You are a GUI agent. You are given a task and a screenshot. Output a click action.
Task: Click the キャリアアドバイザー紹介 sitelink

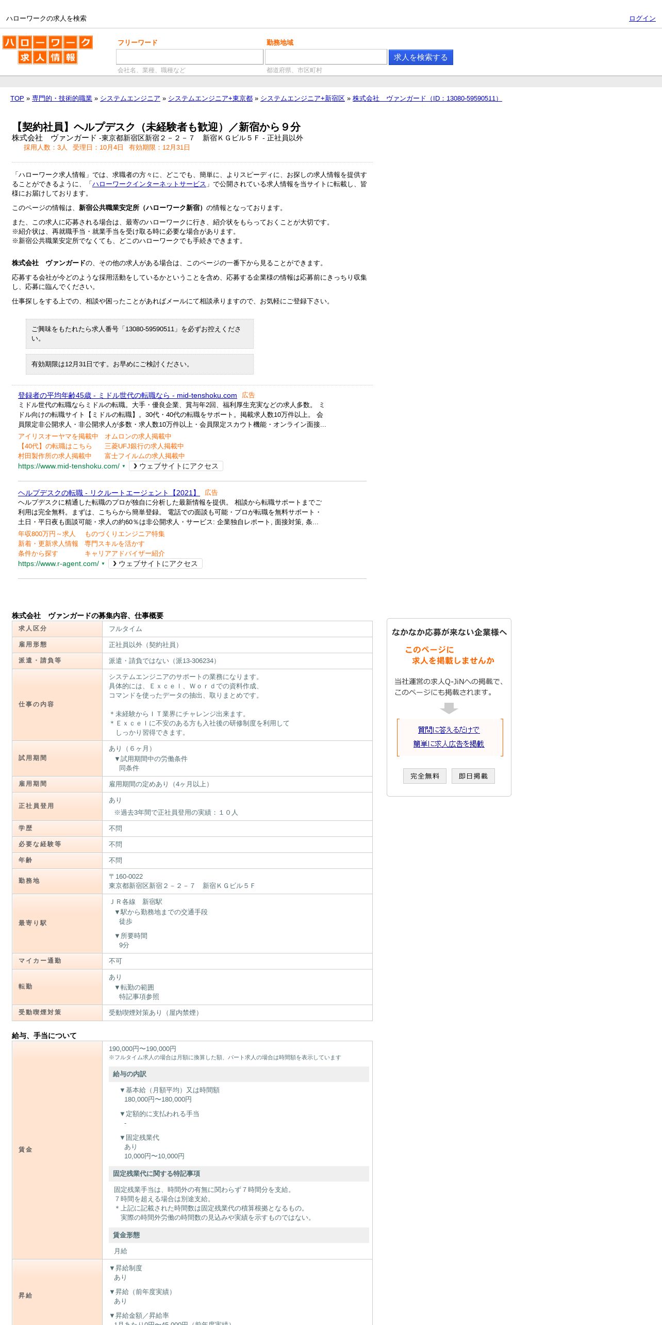tap(125, 554)
